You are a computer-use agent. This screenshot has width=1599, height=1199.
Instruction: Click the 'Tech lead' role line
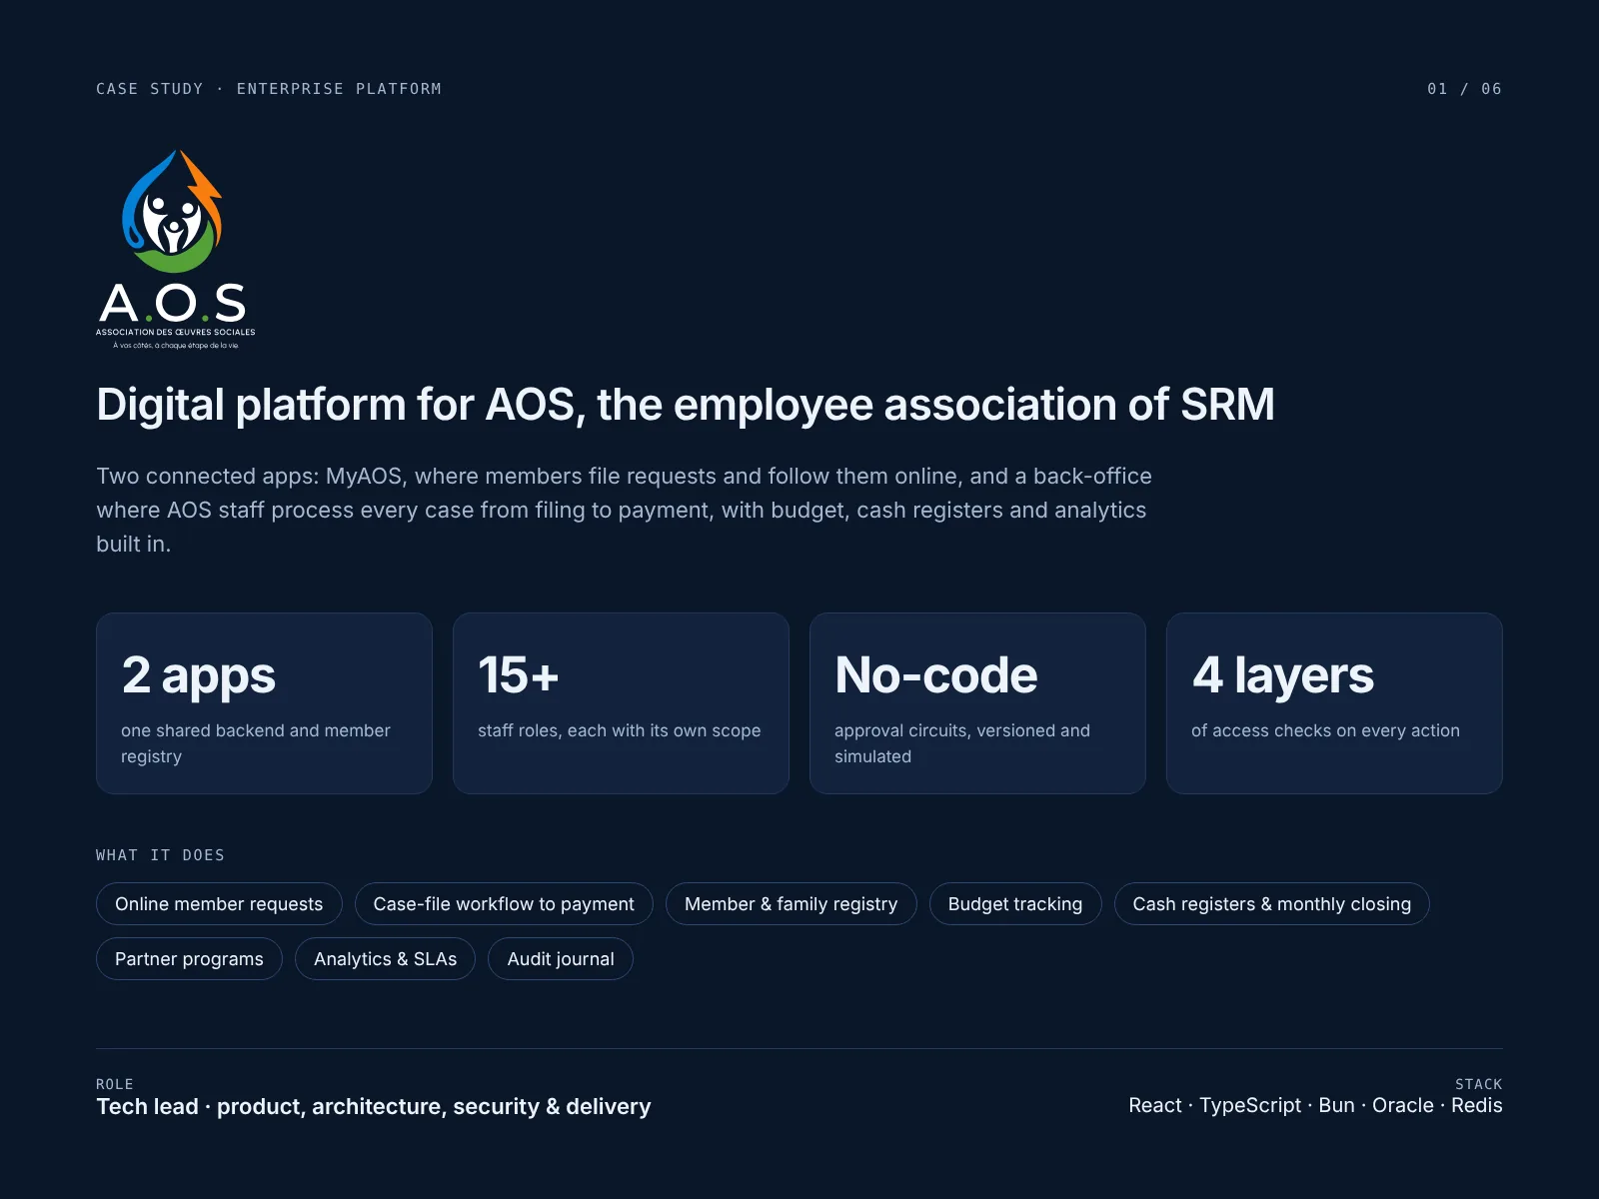pyautogui.click(x=374, y=1107)
